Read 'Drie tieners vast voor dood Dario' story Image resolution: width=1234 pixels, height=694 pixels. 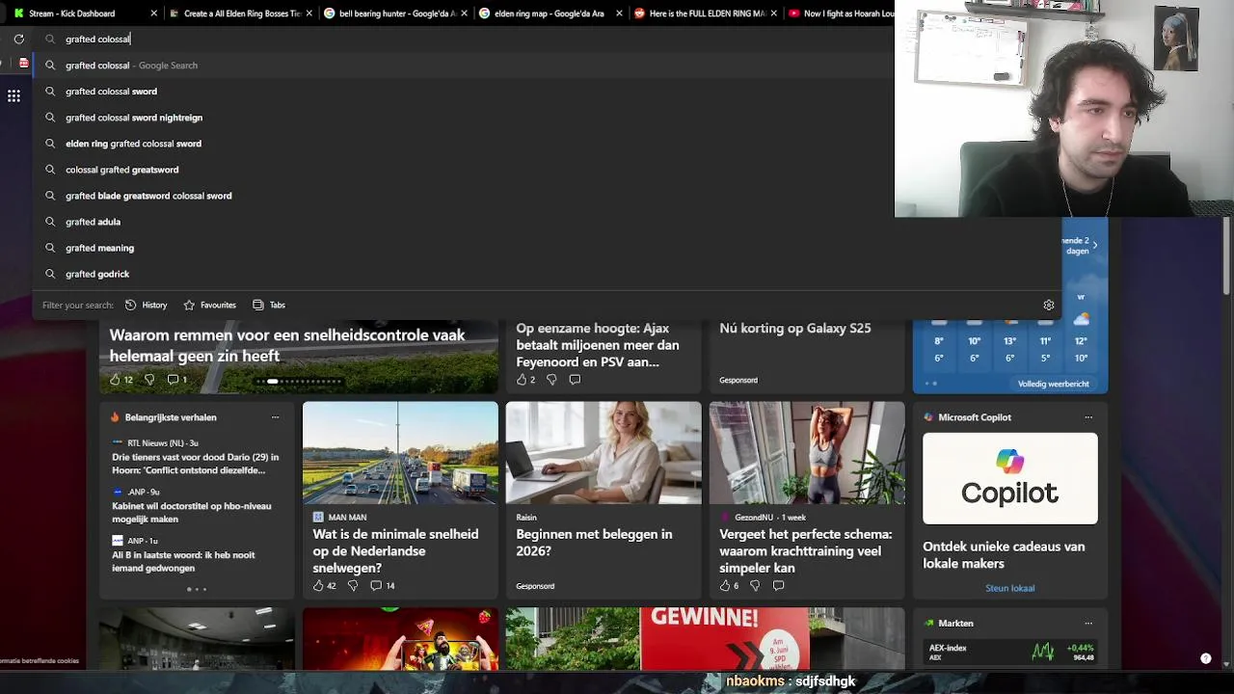click(196, 464)
